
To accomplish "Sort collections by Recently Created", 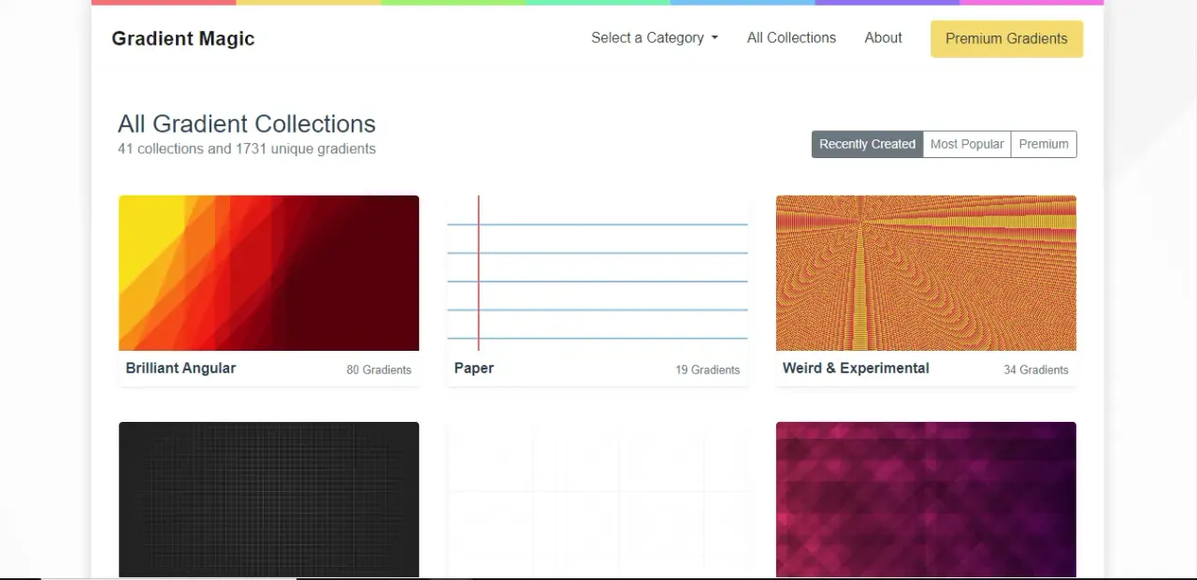I will click(x=867, y=144).
